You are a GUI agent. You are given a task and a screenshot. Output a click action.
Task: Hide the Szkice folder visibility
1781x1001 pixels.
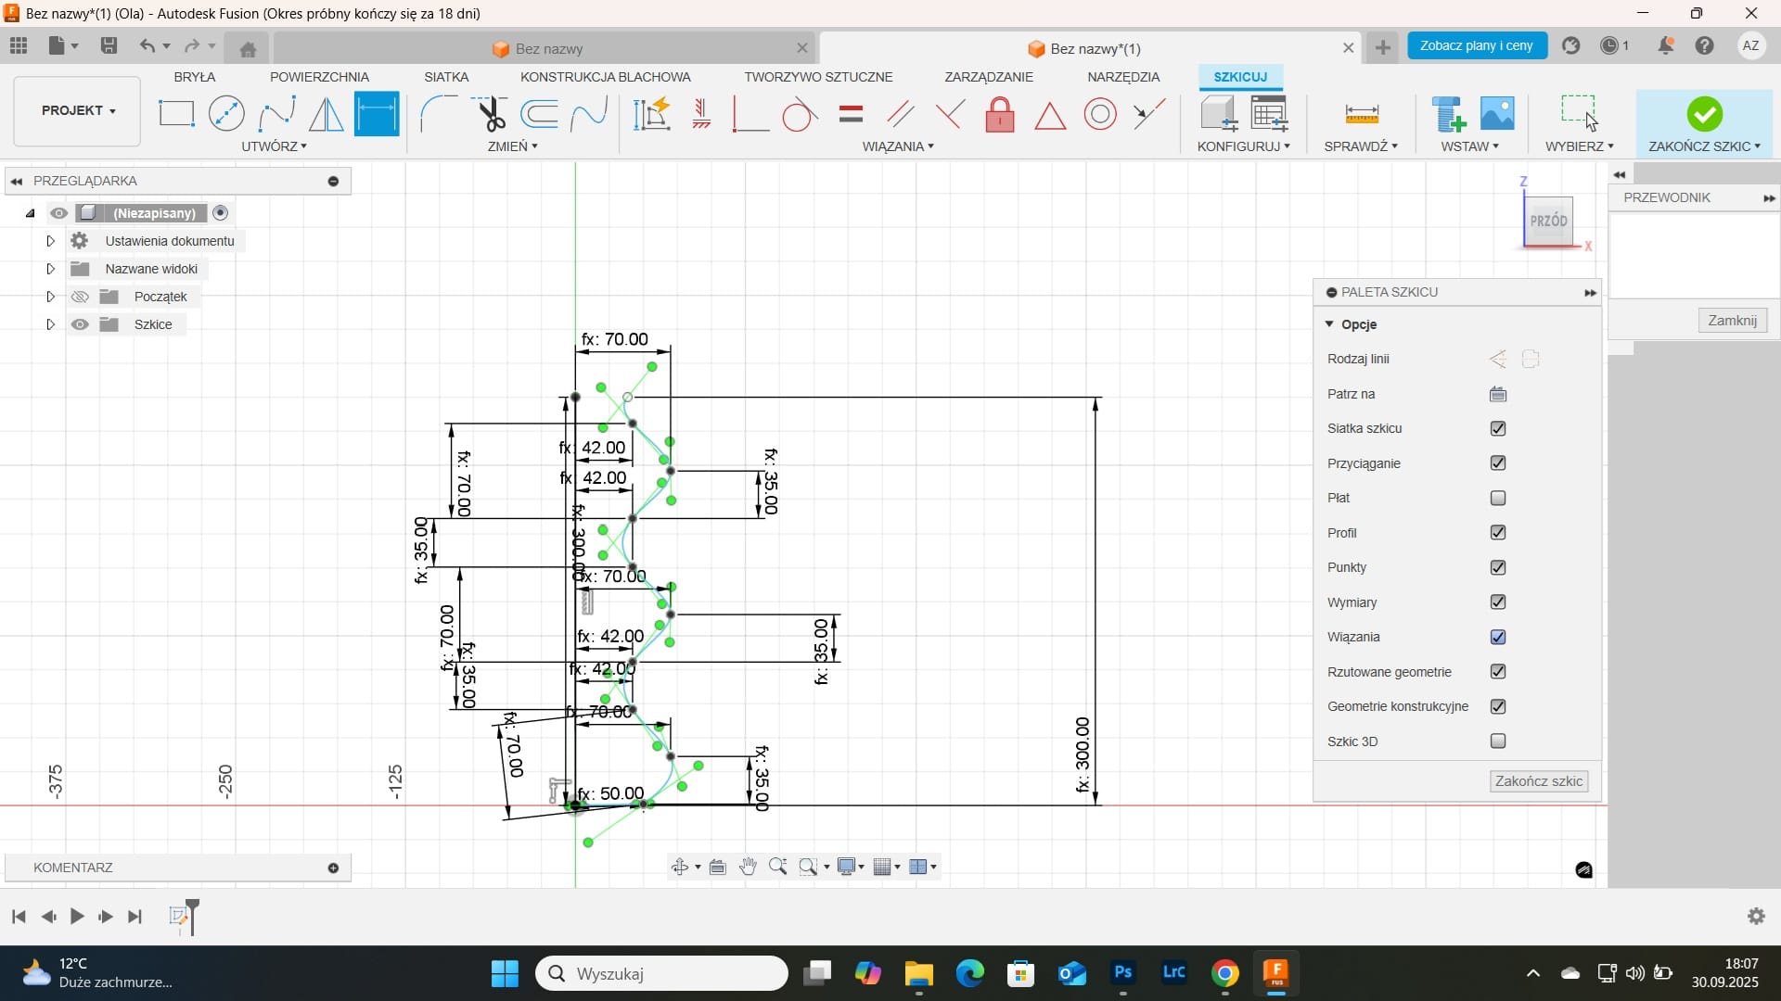81,324
